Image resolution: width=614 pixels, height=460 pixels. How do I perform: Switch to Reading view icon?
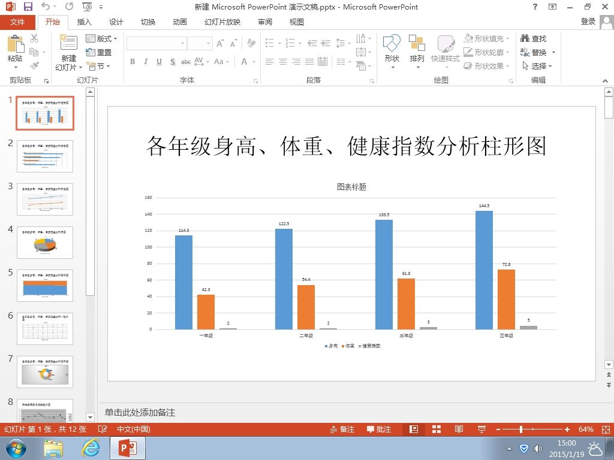coord(459,429)
